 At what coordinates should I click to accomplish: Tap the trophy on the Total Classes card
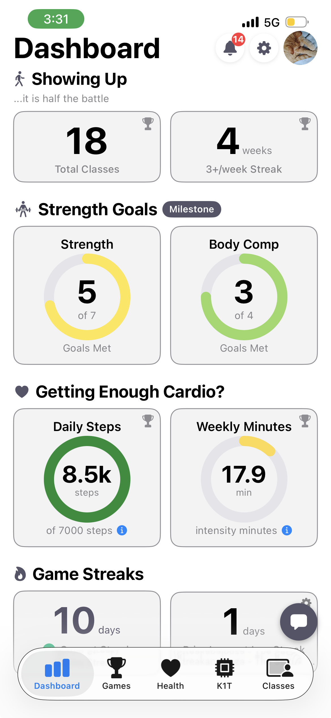148,124
